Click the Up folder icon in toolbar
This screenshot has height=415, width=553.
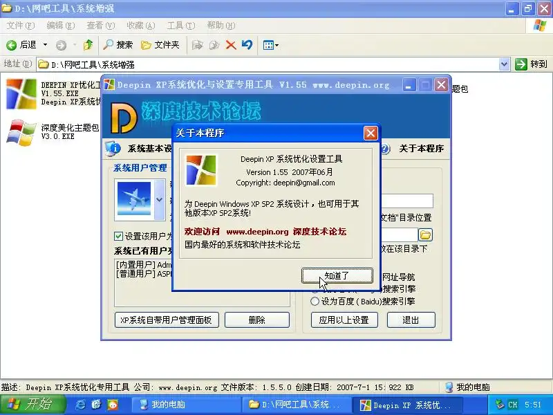88,45
